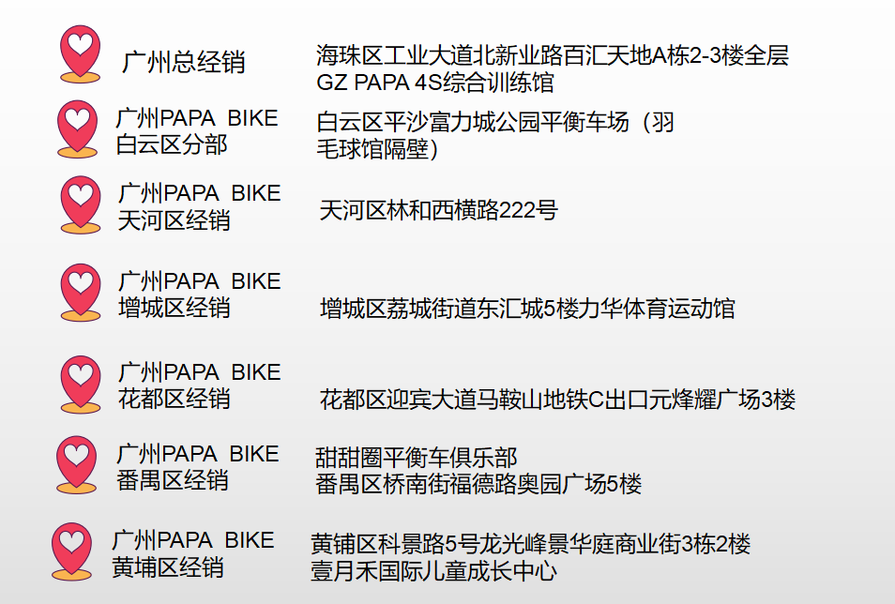Click the 海珠区工业大道北 address line
Screen dimensions: 895x604
coord(553,55)
